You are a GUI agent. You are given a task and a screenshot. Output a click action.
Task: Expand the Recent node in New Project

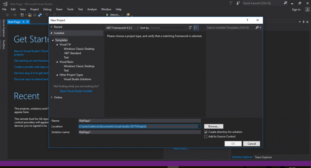[x=52, y=27]
